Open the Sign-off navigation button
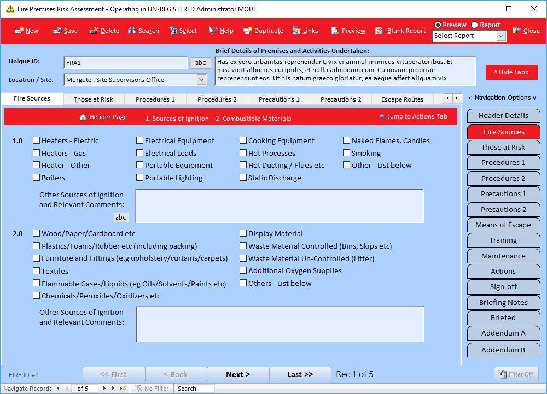Viewport: 547px width, 394px height. [503, 287]
